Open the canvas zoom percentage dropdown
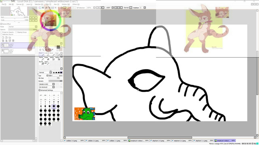Image resolution: width=259 pixels, height=145 pixels. tap(94, 8)
